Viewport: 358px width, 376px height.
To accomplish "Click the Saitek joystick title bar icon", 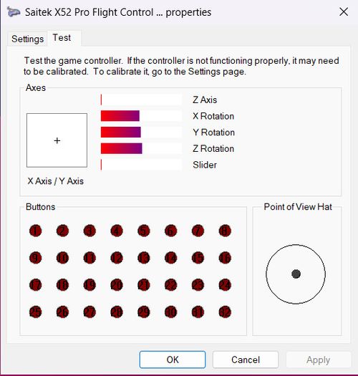I will point(14,12).
